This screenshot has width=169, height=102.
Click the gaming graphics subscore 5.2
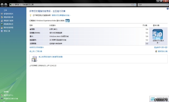(x=147, y=40)
